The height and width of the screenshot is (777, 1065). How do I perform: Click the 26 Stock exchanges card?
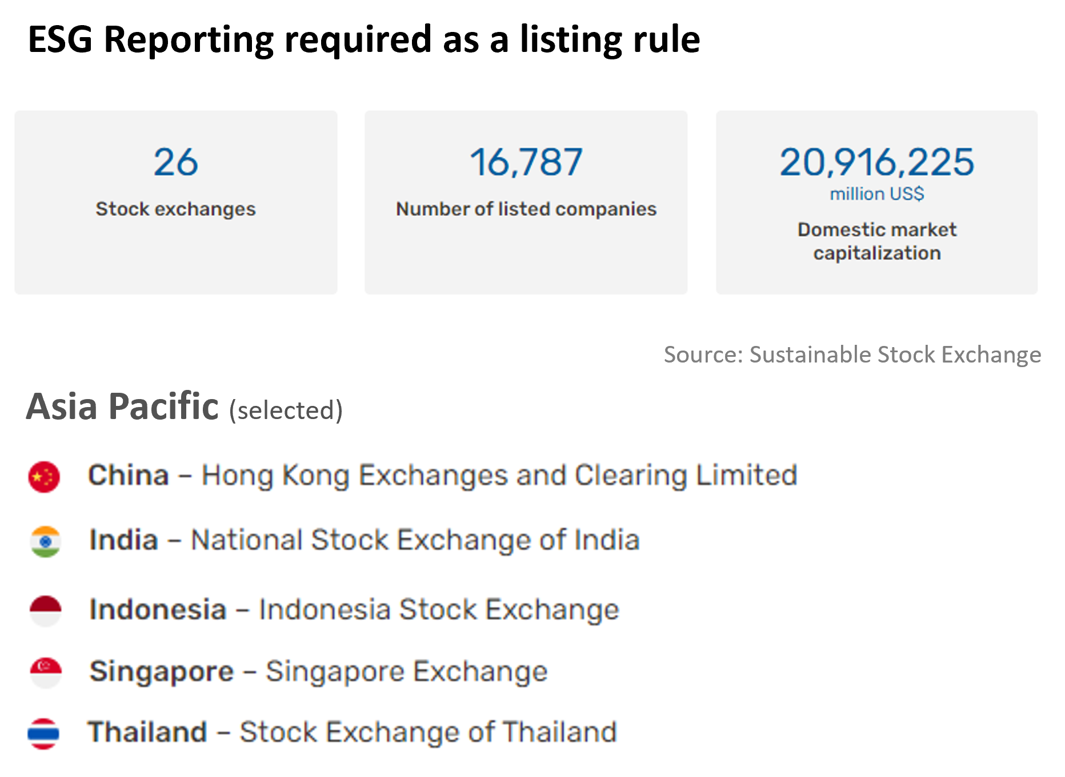[x=175, y=202]
